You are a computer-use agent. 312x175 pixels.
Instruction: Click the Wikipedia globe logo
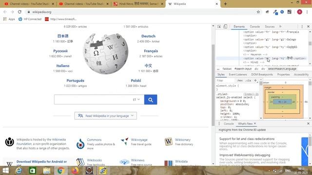tap(106, 54)
